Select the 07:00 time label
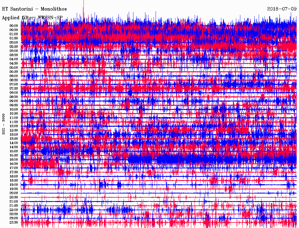The height and width of the screenshot is (228, 299). tap(14, 84)
